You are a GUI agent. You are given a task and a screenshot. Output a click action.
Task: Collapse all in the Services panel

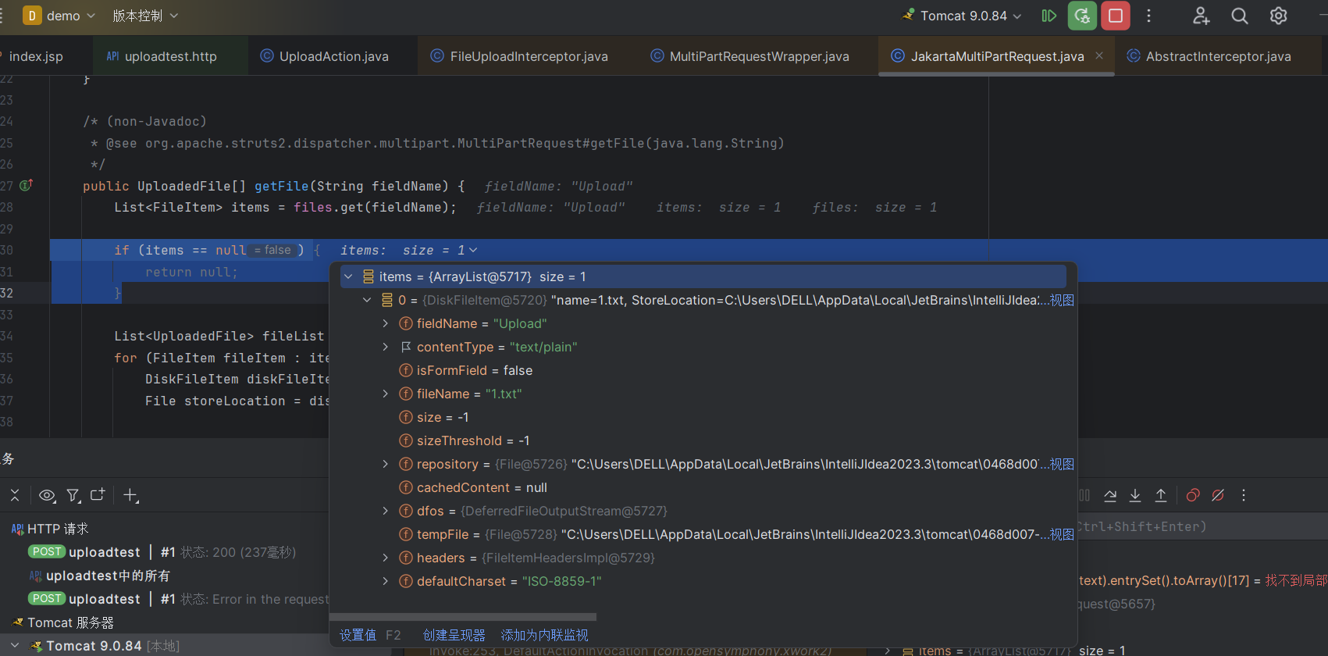[15, 495]
